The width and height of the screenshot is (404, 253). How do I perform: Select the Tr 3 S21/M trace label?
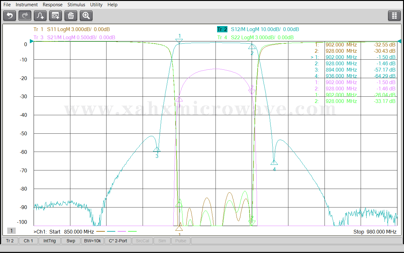tap(74, 38)
